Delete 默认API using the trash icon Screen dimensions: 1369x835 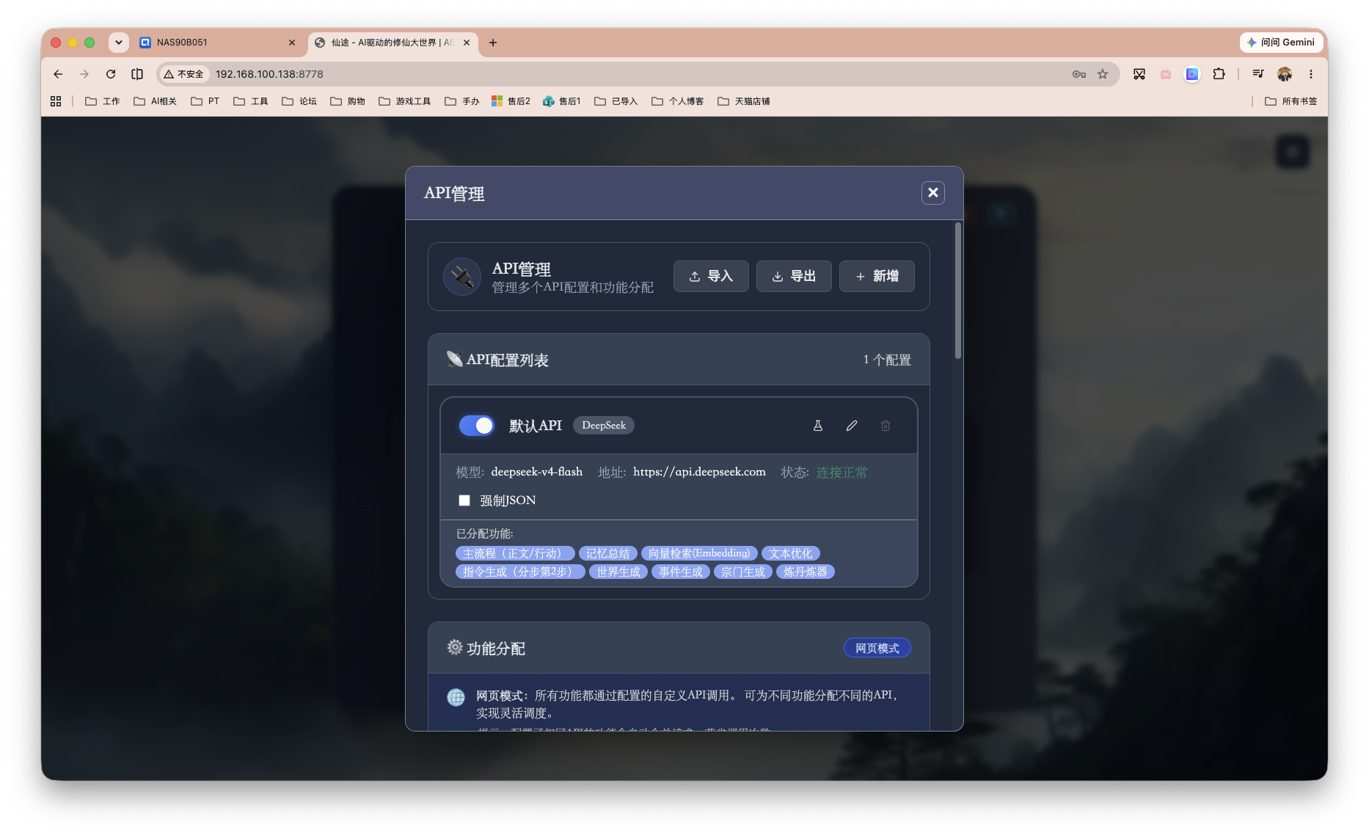[886, 426]
